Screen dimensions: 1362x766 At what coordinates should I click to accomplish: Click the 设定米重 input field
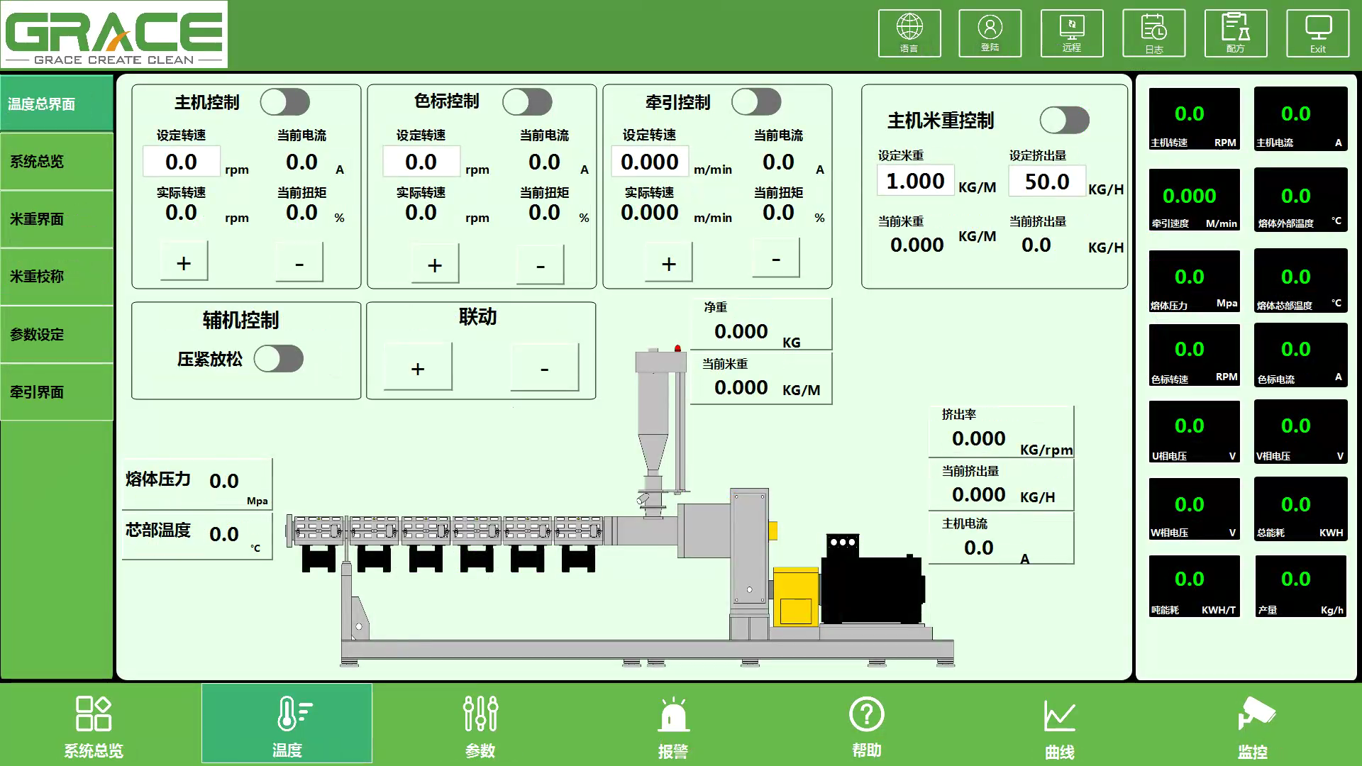click(x=915, y=182)
